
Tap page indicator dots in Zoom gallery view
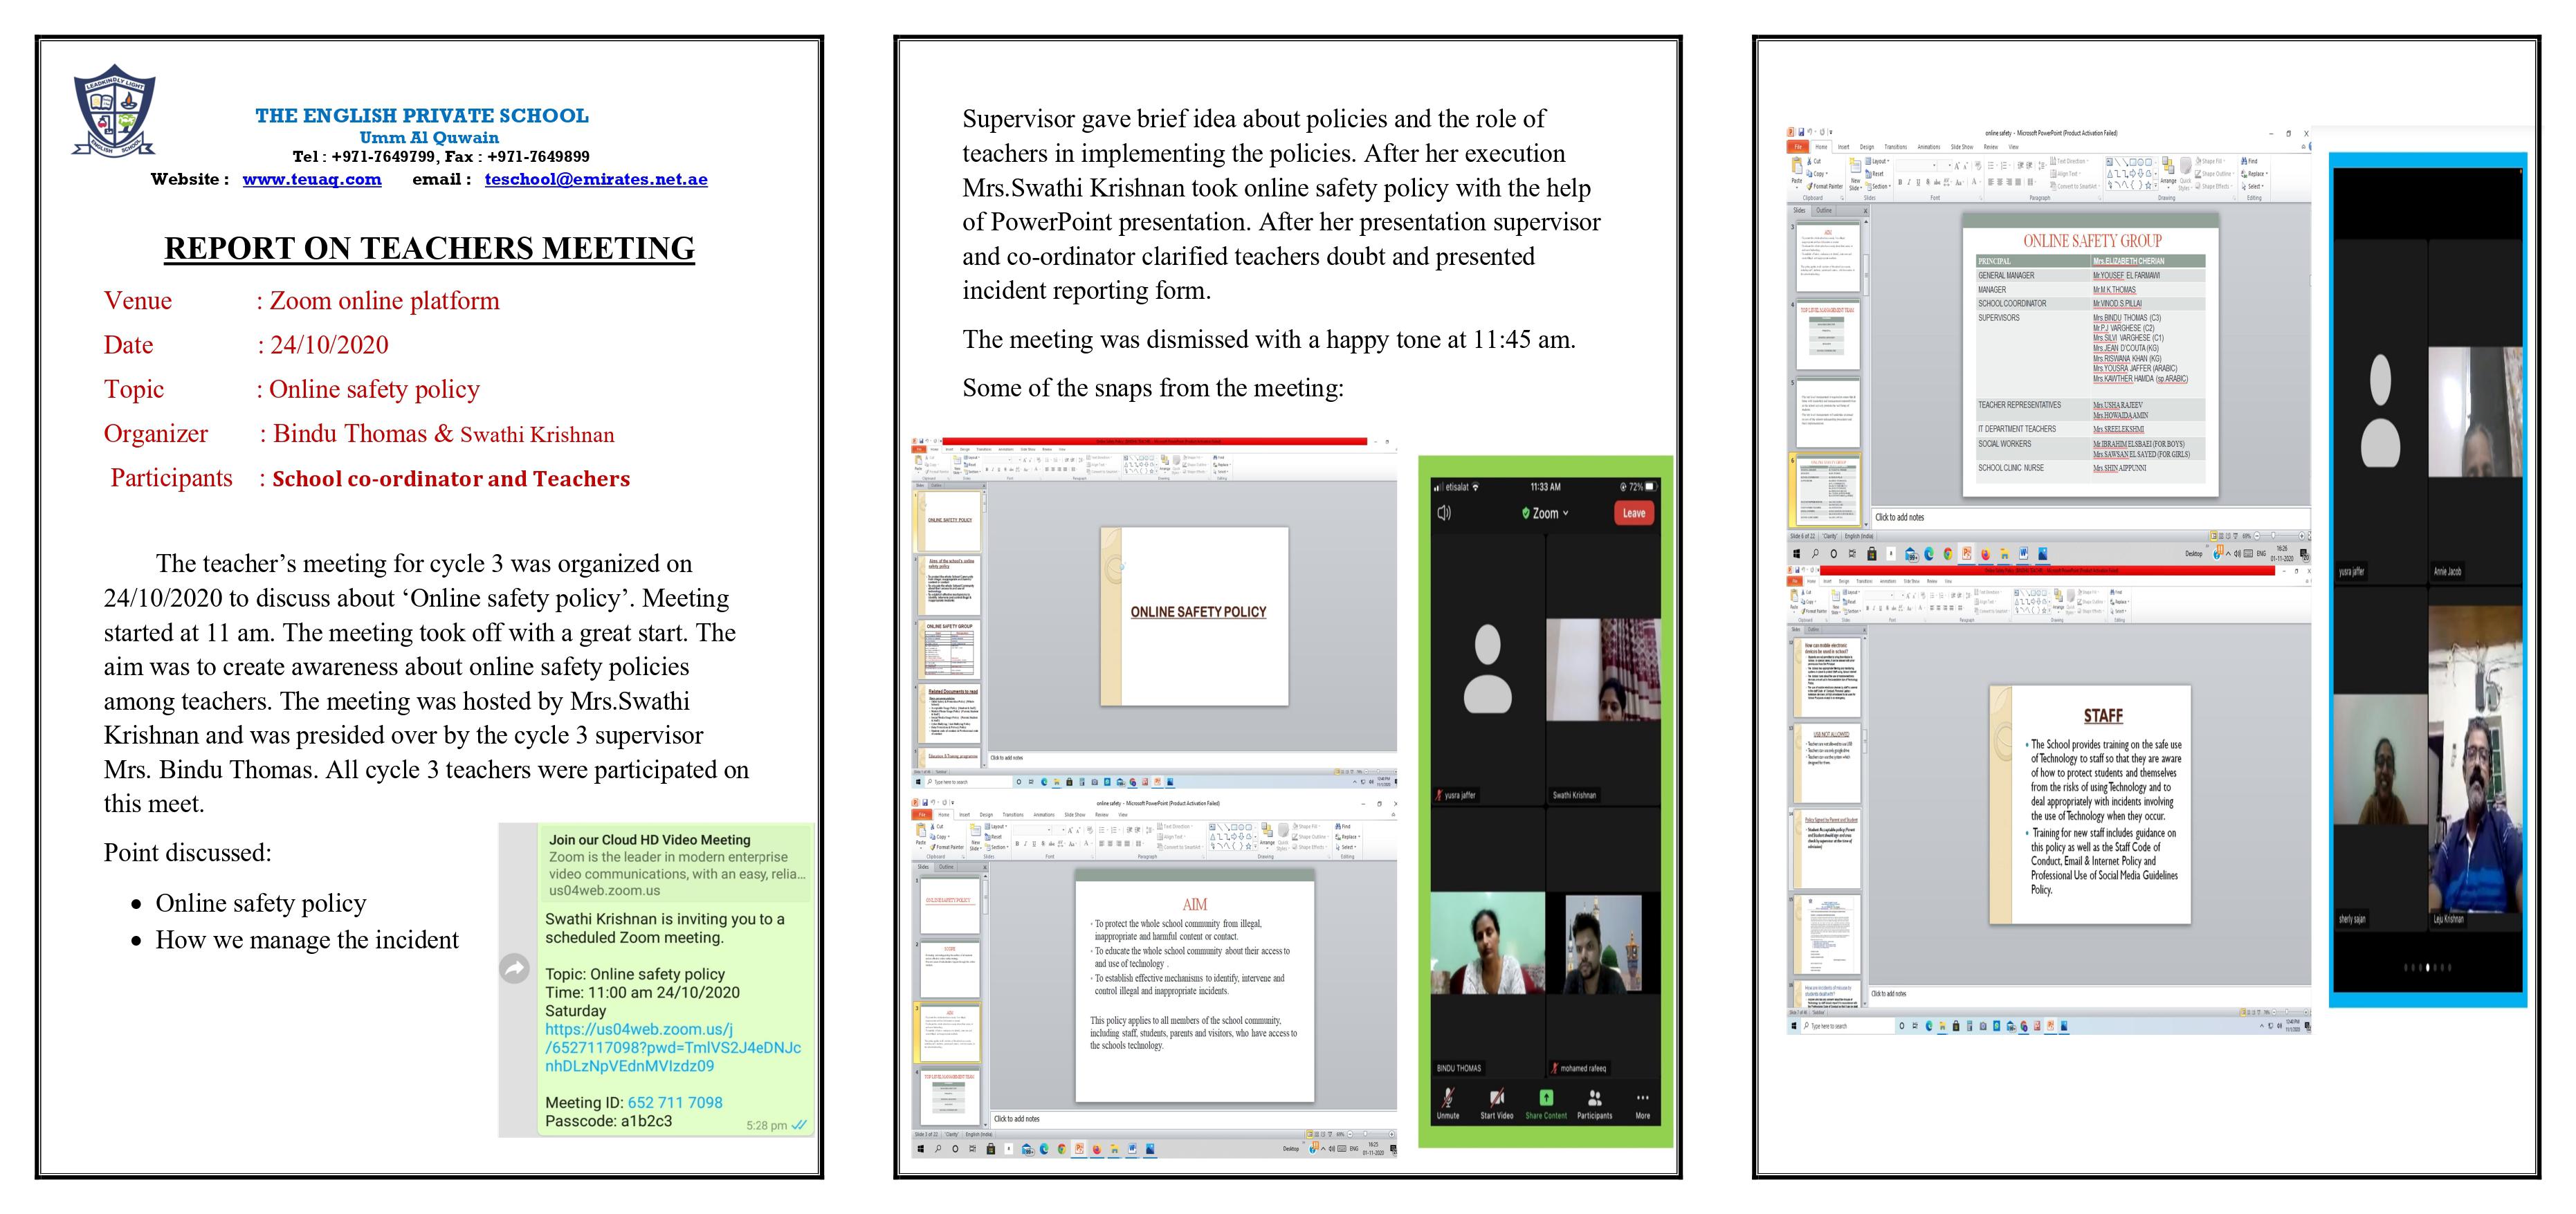(2428, 967)
